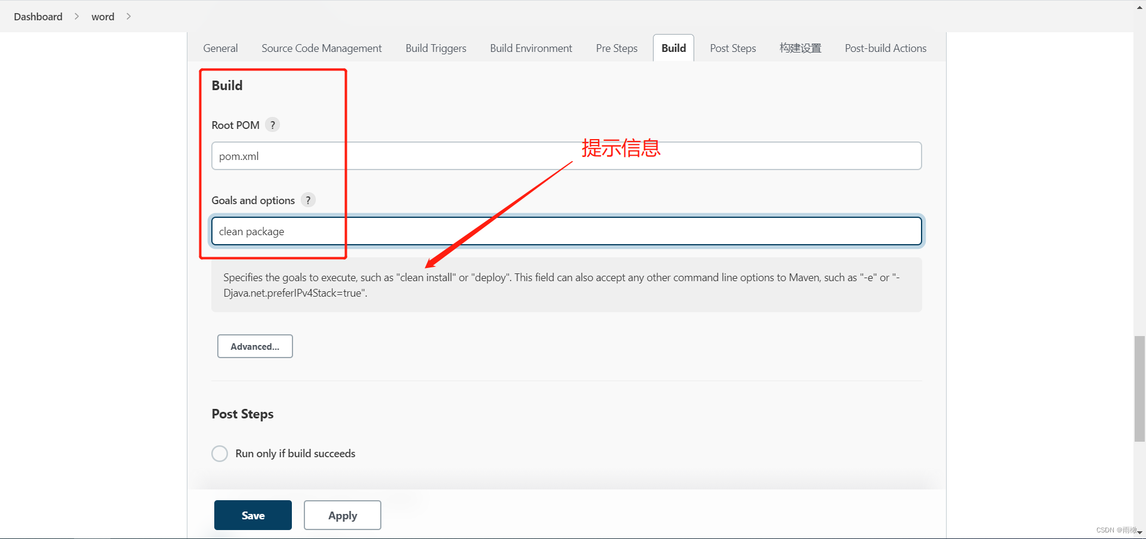Click the Apply button

click(x=343, y=515)
